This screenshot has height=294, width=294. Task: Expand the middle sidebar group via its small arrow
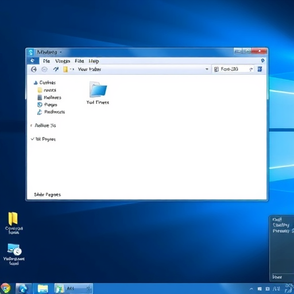click(31, 126)
